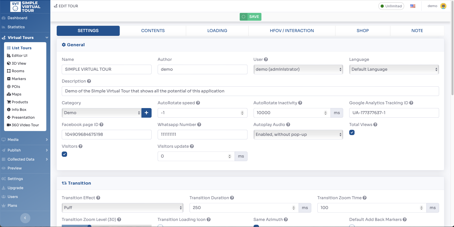Click the language flag icon in header
The height and width of the screenshot is (227, 454).
[x=413, y=6]
